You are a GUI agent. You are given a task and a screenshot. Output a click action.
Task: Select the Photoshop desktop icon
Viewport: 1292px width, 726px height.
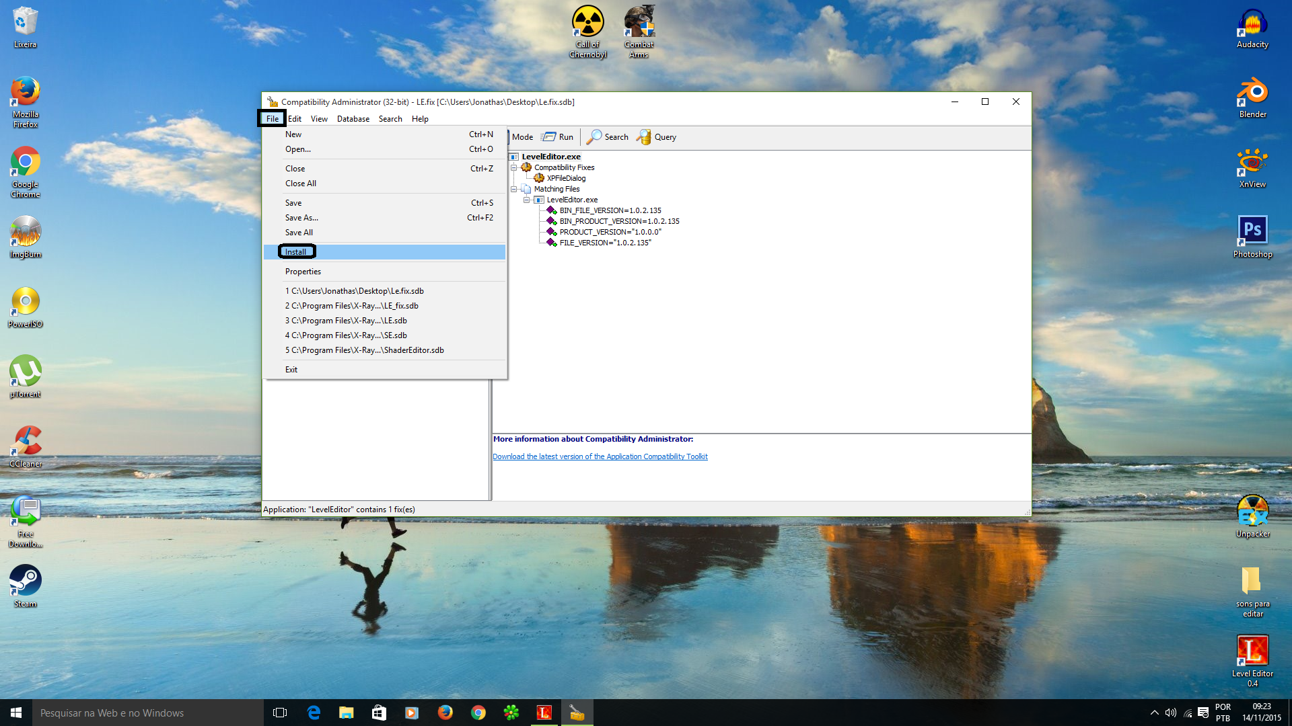coord(1252,237)
